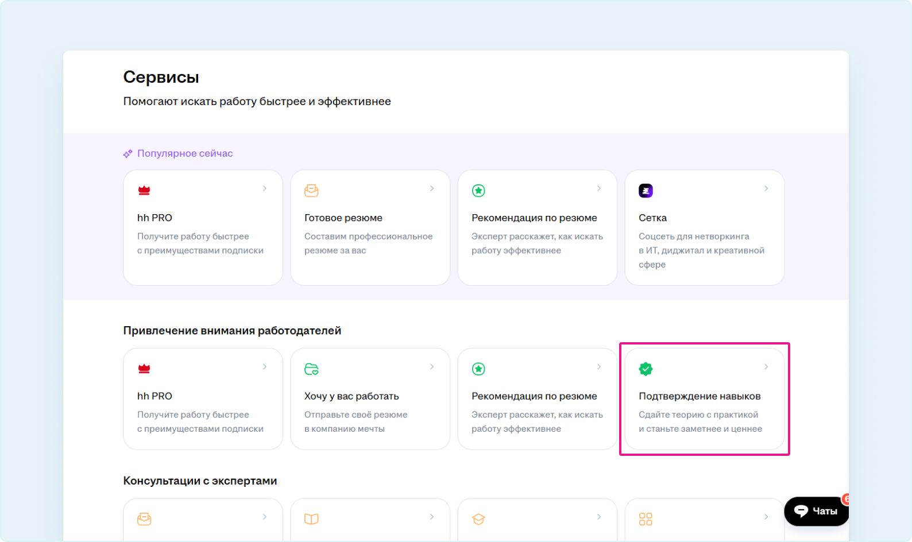Click the orange open book icon under Консультации

coord(311,519)
